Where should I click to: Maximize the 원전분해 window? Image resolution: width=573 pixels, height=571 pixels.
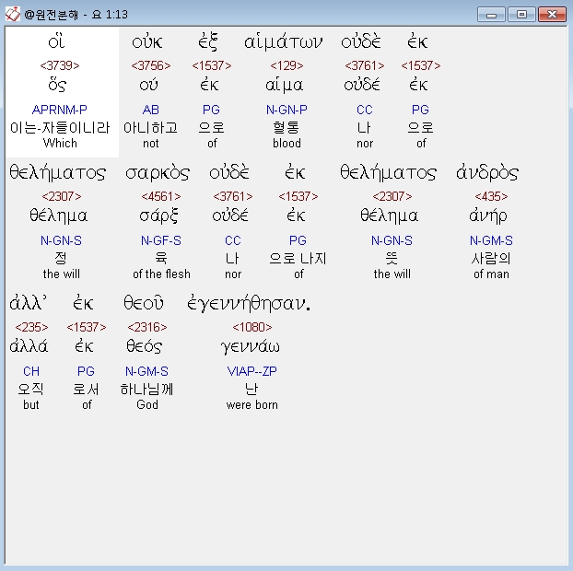click(x=521, y=15)
